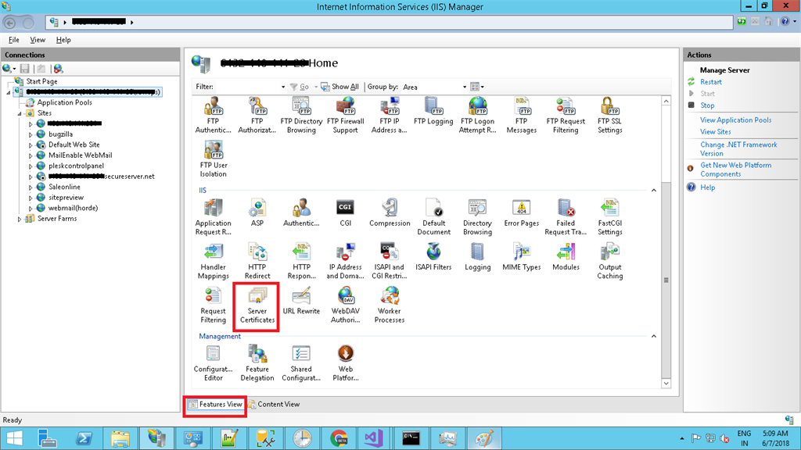Open Shared Configuration icon
This screenshot has height=450, width=801.
[301, 363]
